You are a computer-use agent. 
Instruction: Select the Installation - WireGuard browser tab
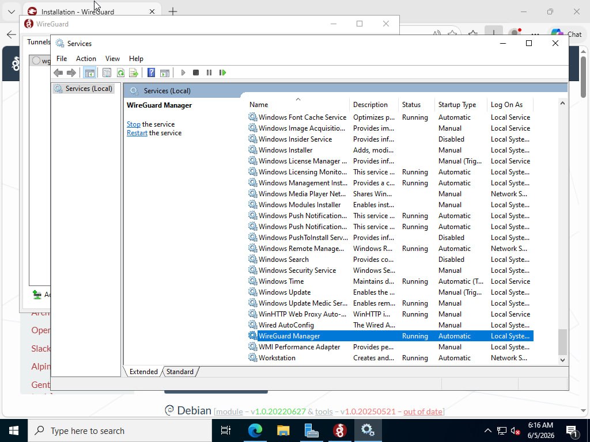(x=92, y=12)
